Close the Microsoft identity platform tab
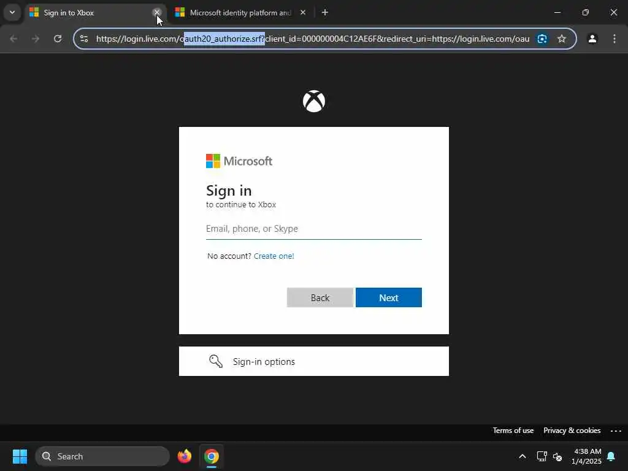Viewport: 628px width, 471px height. (x=303, y=12)
